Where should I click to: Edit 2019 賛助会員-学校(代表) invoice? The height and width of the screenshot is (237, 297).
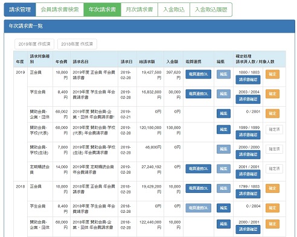[223, 130]
